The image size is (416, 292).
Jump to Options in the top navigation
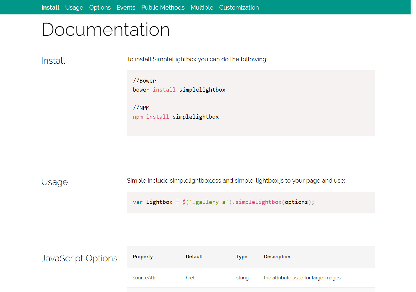click(x=100, y=8)
